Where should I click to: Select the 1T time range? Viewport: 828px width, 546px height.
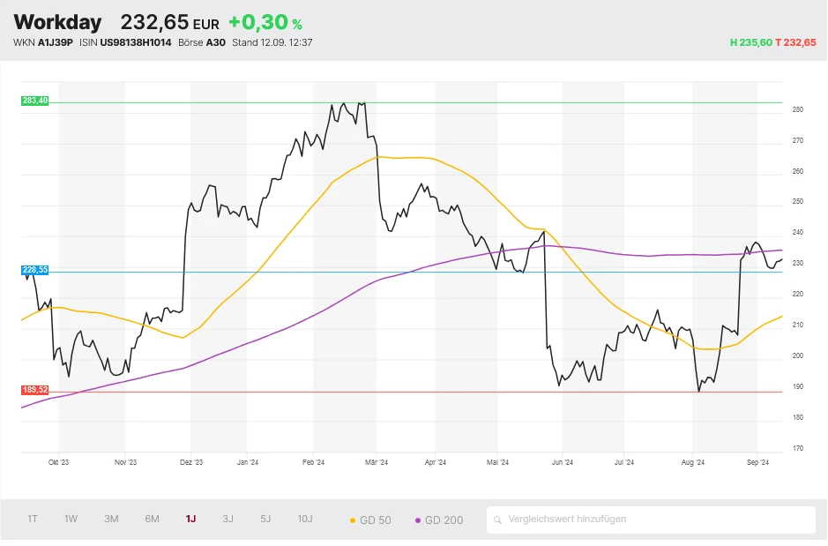tap(33, 519)
